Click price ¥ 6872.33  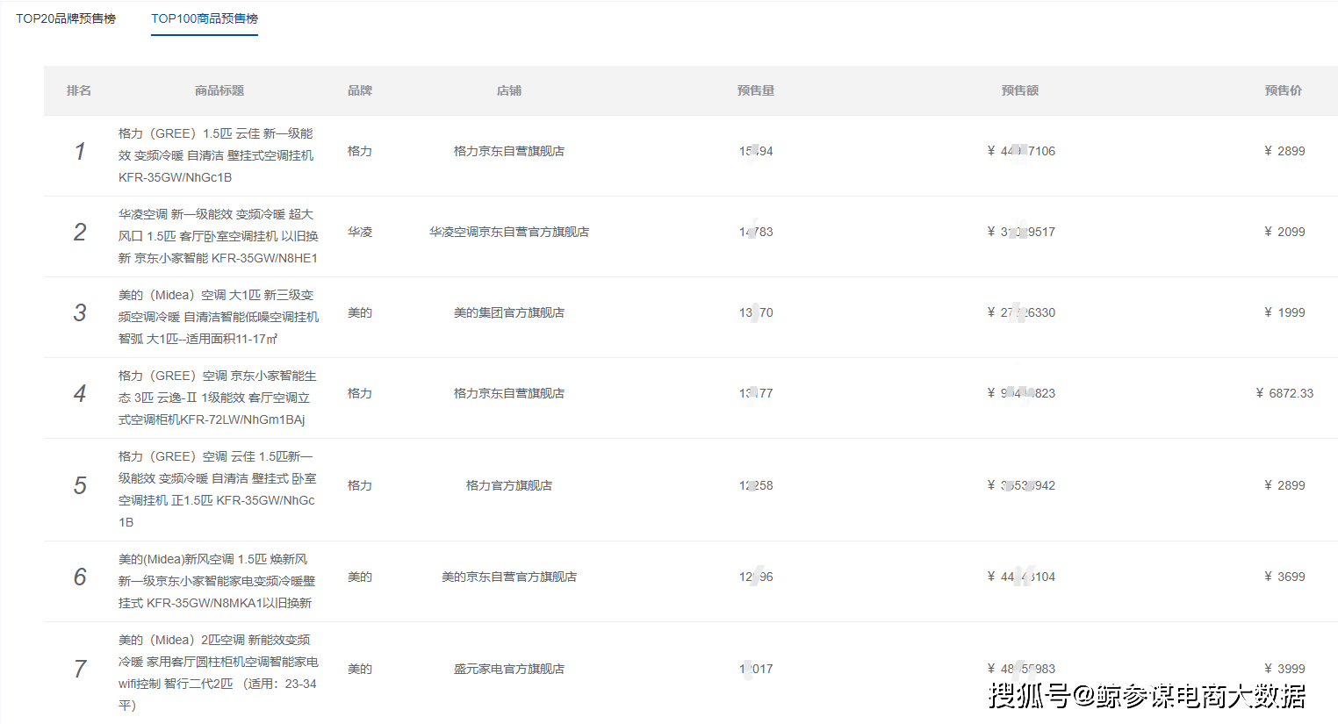point(1284,393)
